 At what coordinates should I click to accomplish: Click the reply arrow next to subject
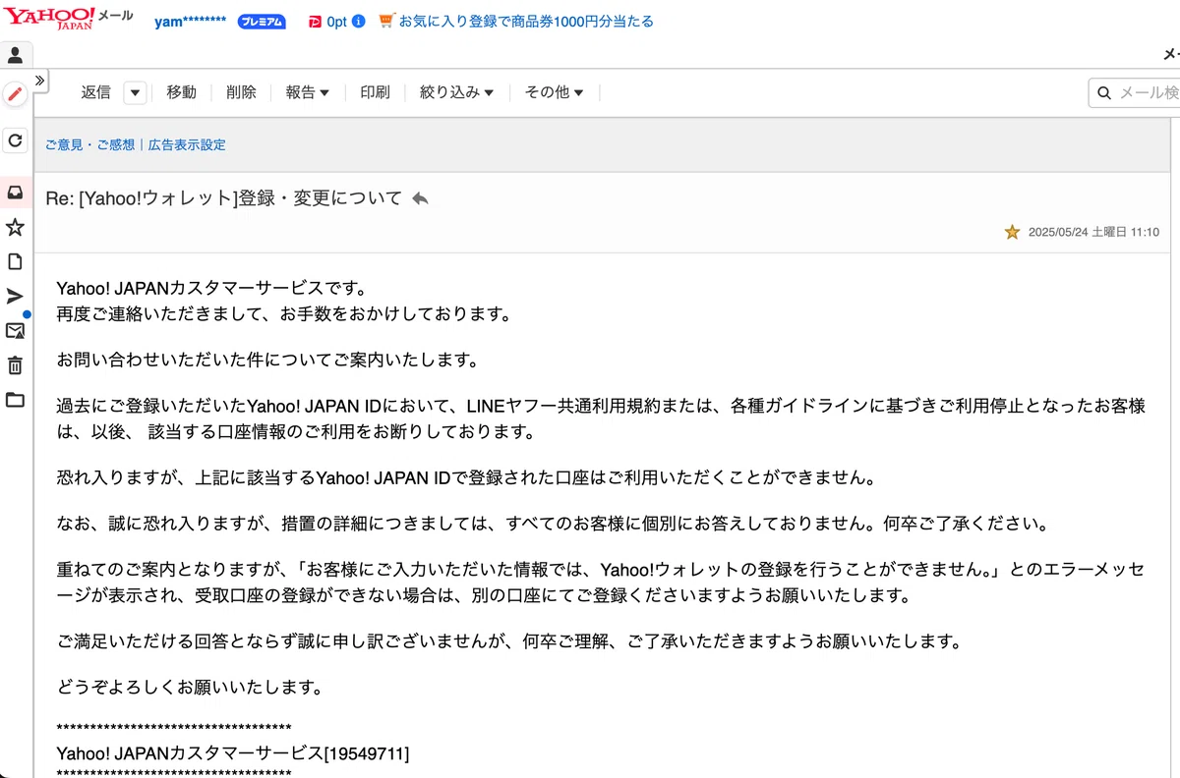pos(420,198)
